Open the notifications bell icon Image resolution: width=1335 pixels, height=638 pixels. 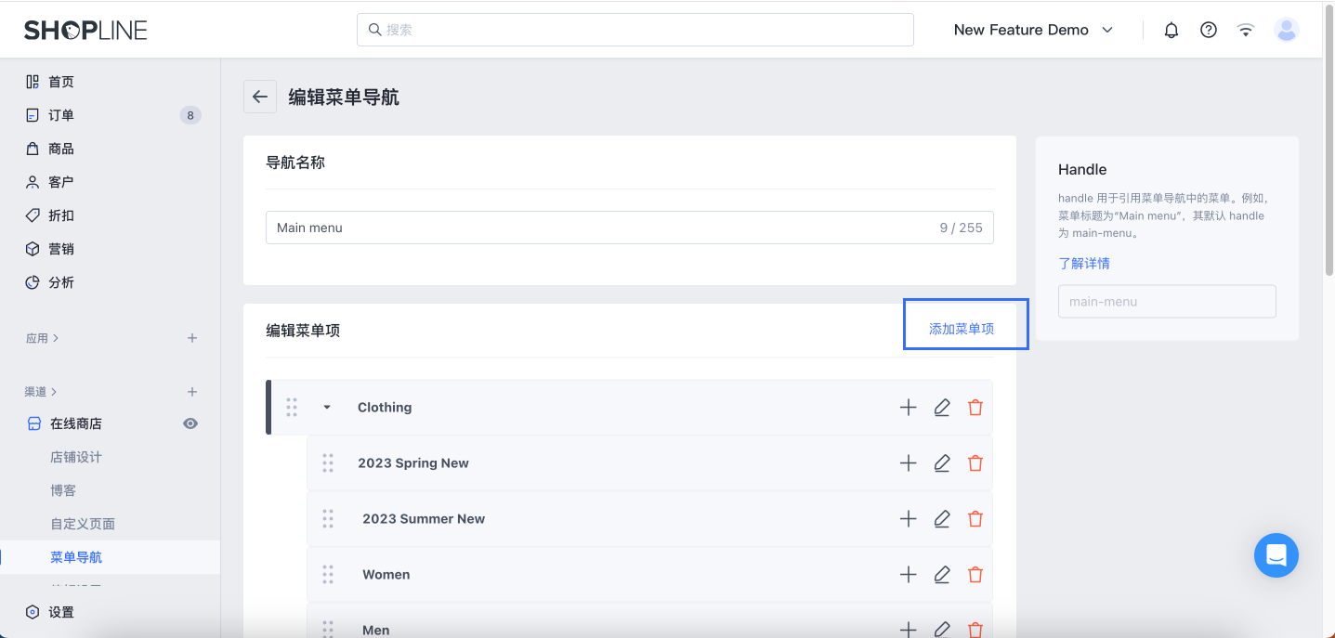(x=1171, y=29)
